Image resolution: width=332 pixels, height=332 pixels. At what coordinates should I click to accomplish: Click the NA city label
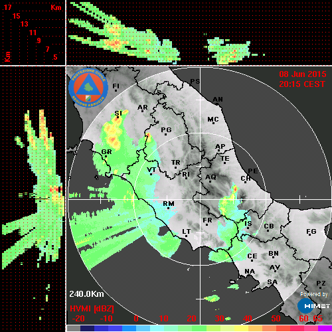click(250, 272)
